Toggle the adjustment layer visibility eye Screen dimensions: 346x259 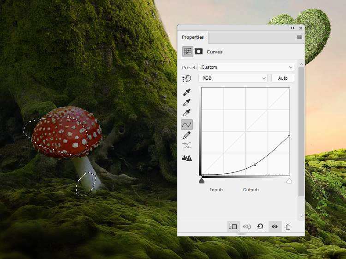click(274, 227)
